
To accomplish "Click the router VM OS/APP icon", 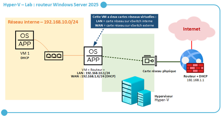I will (93, 56).
